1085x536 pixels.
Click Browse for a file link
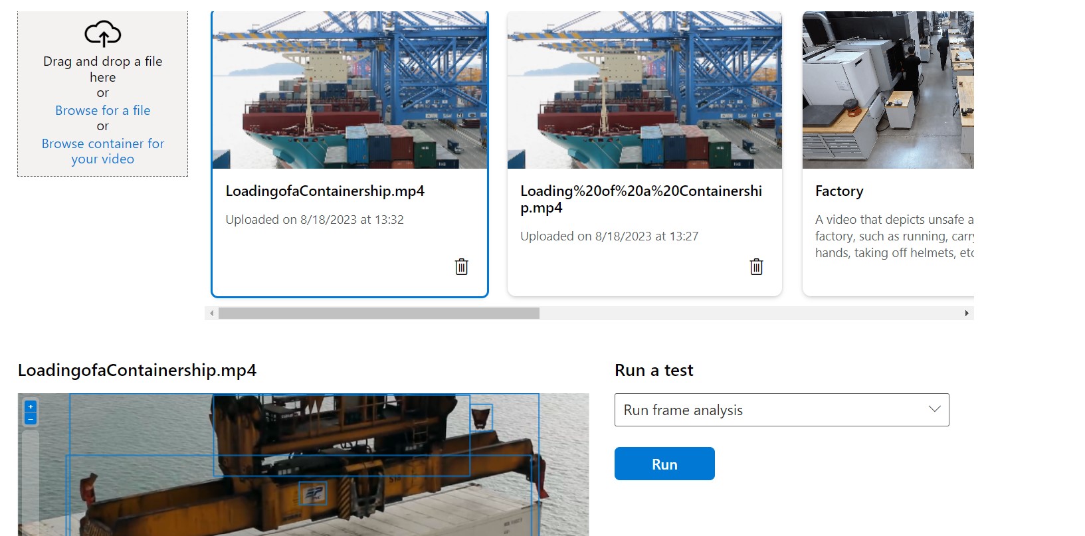(x=103, y=110)
